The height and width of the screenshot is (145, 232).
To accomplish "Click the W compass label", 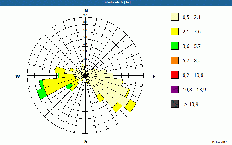I will click(x=18, y=77).
